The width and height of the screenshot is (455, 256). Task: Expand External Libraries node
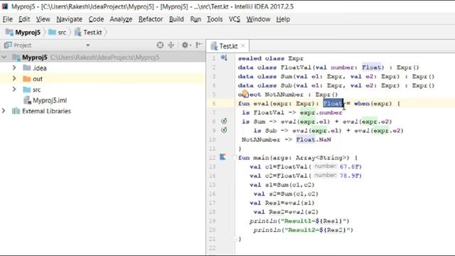pos(4,111)
